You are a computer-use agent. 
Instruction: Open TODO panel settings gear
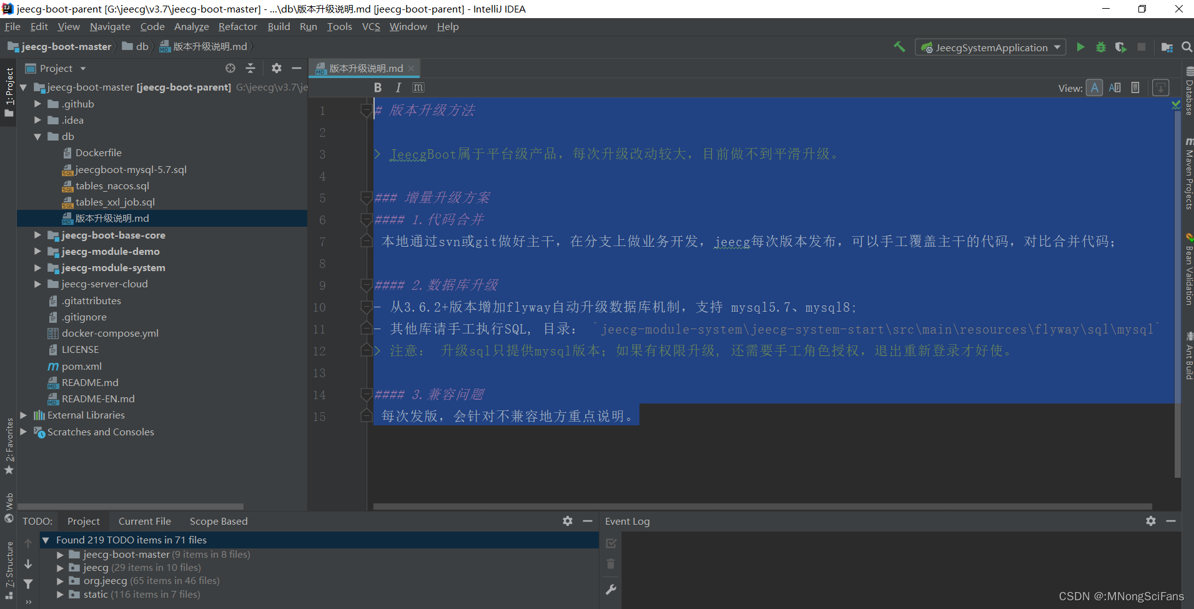pos(568,521)
